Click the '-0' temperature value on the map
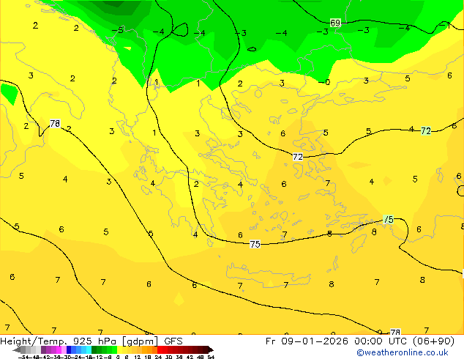 tap(324, 82)
